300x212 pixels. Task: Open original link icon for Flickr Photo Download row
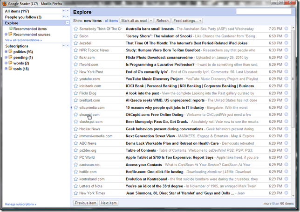coord(286,57)
